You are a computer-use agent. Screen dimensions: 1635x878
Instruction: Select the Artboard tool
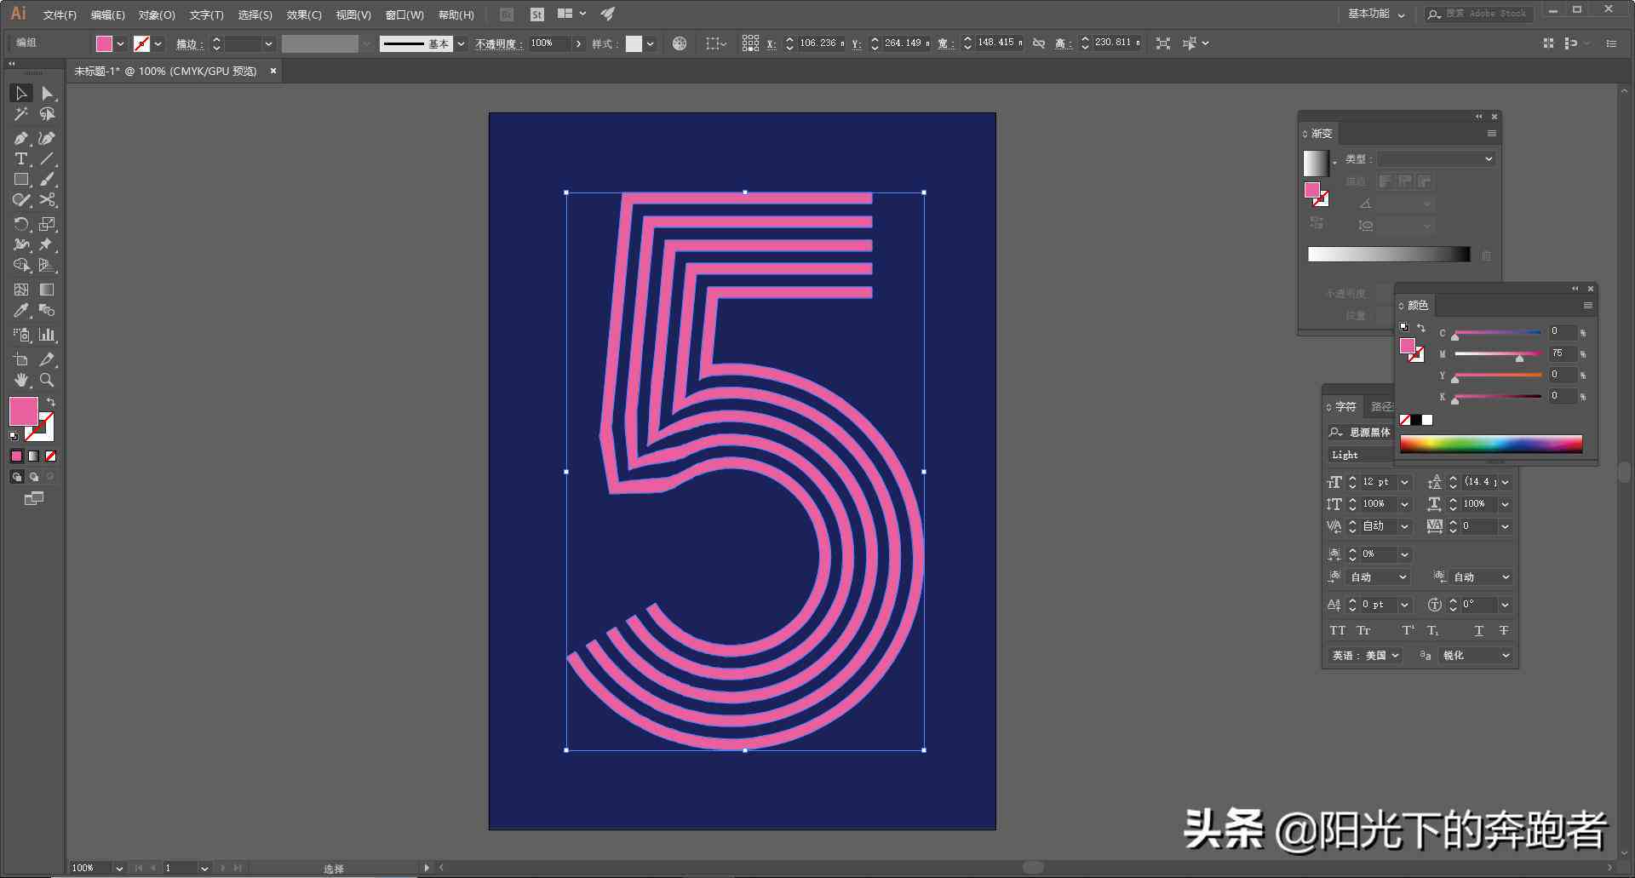[21, 359]
